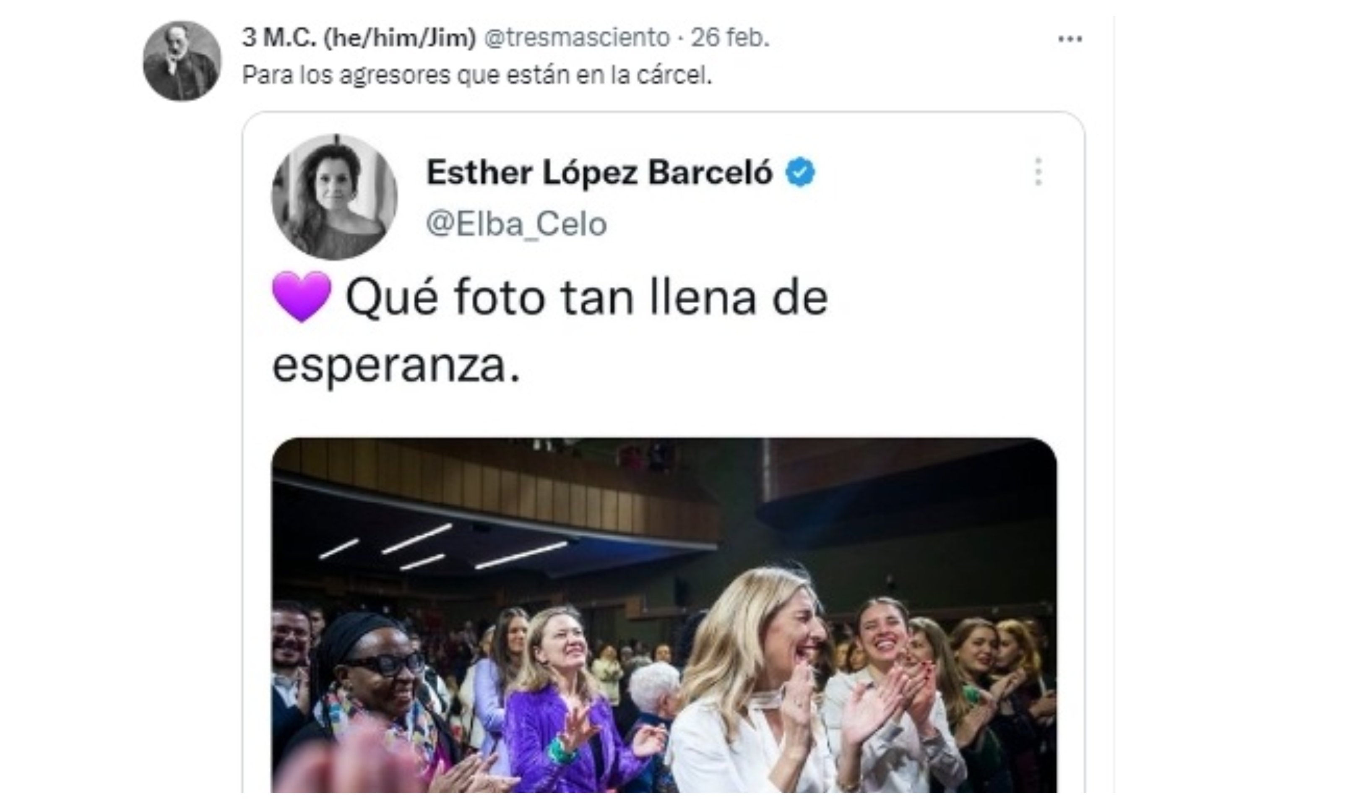1369x809 pixels.
Task: Open the vertical three-dot menu on quoted tweet
Action: (x=1038, y=172)
